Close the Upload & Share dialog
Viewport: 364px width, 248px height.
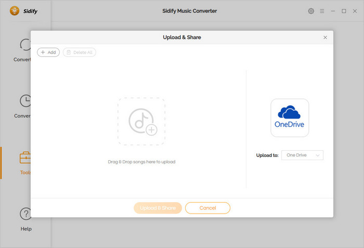325,37
